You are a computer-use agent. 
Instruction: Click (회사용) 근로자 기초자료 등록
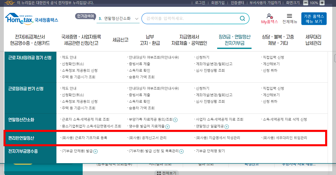click(84, 138)
